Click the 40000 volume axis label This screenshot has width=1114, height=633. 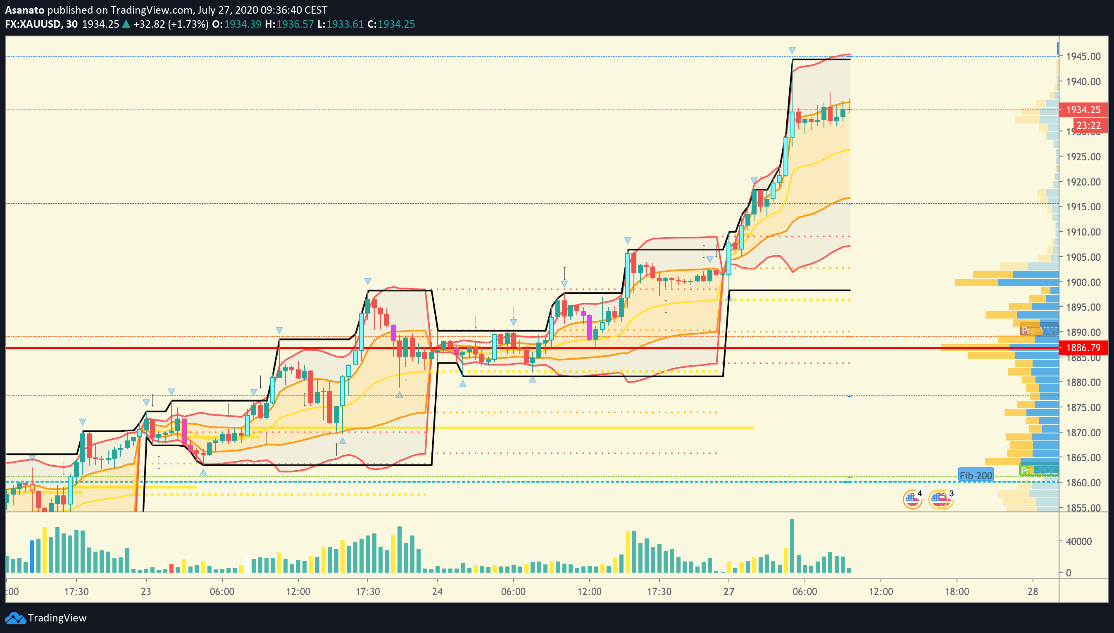pos(1078,541)
